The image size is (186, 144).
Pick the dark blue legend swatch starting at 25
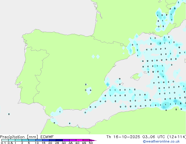[59, 140]
